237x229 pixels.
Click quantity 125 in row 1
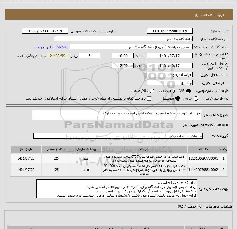click(x=56, y=158)
